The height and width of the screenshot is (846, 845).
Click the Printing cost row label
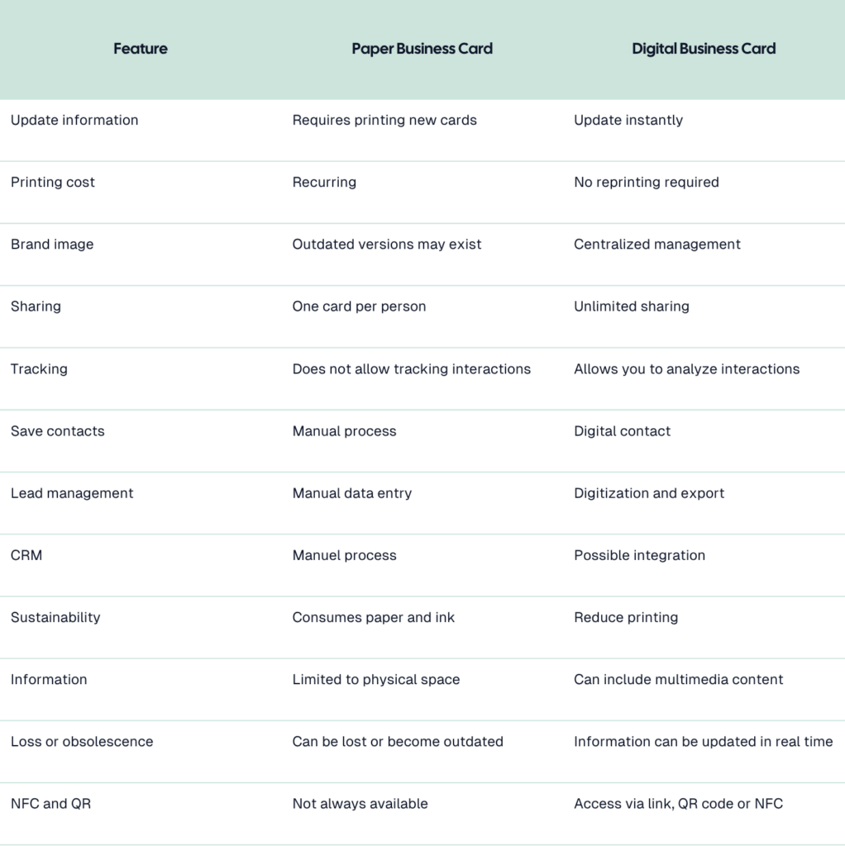click(53, 183)
